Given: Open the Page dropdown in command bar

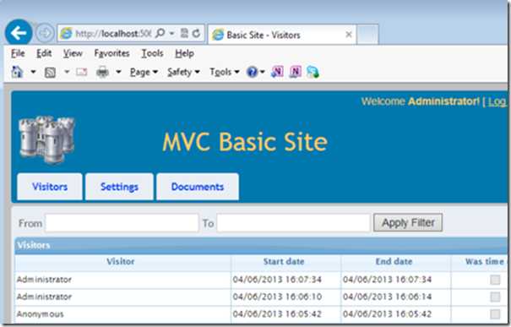Looking at the screenshot, I should pyautogui.click(x=144, y=72).
